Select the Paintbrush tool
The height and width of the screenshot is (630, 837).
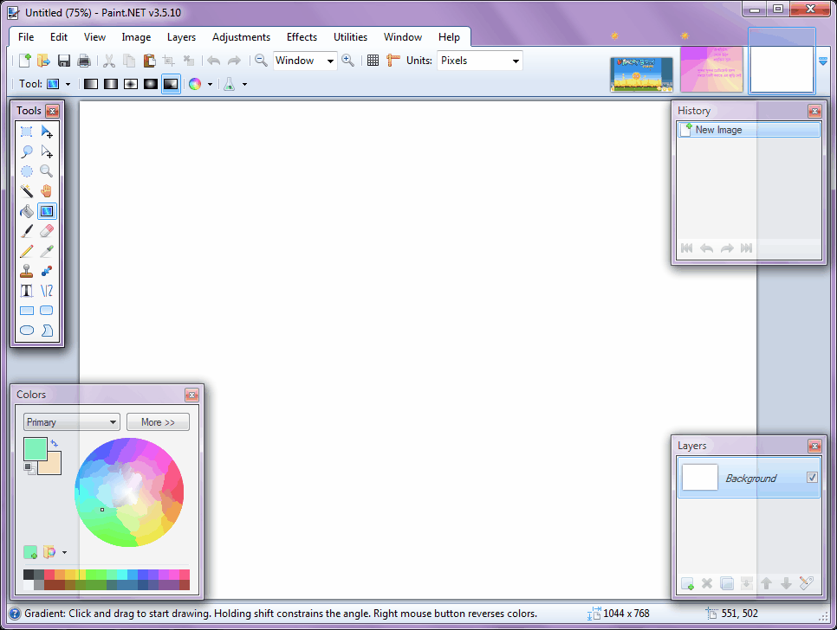point(26,231)
